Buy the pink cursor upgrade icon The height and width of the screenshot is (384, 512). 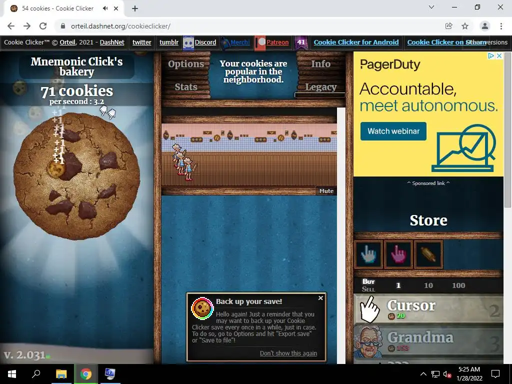tap(398, 254)
